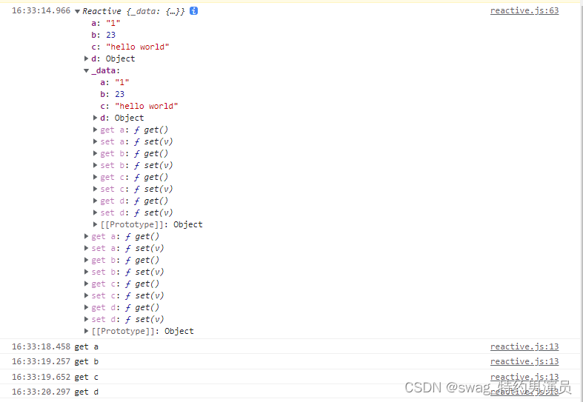
Task: Expand set c setter inside _data
Action: pyautogui.click(x=95, y=190)
